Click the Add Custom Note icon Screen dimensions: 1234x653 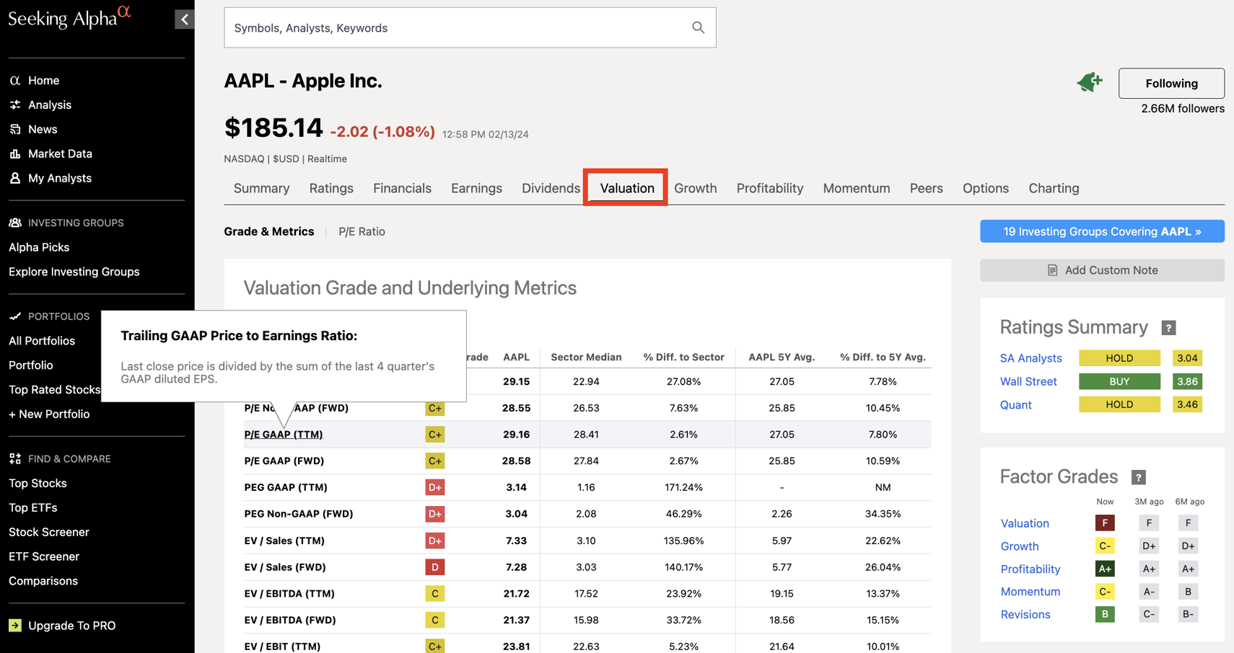point(1053,270)
